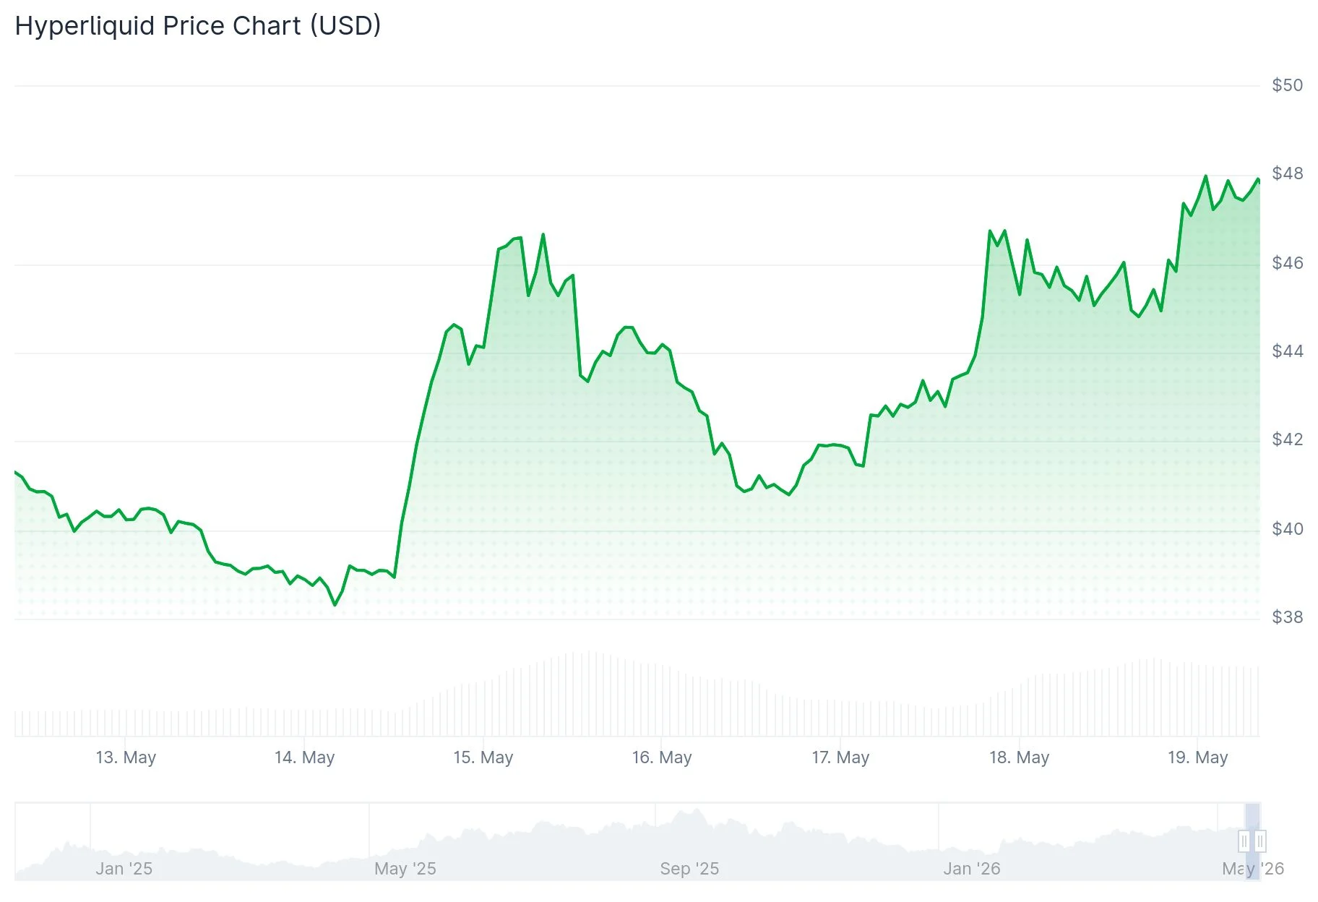Select the 18. May date label
1318x902 pixels.
[1019, 757]
